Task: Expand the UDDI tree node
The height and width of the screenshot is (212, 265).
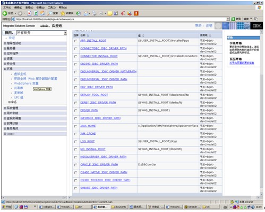Action: 5,134
